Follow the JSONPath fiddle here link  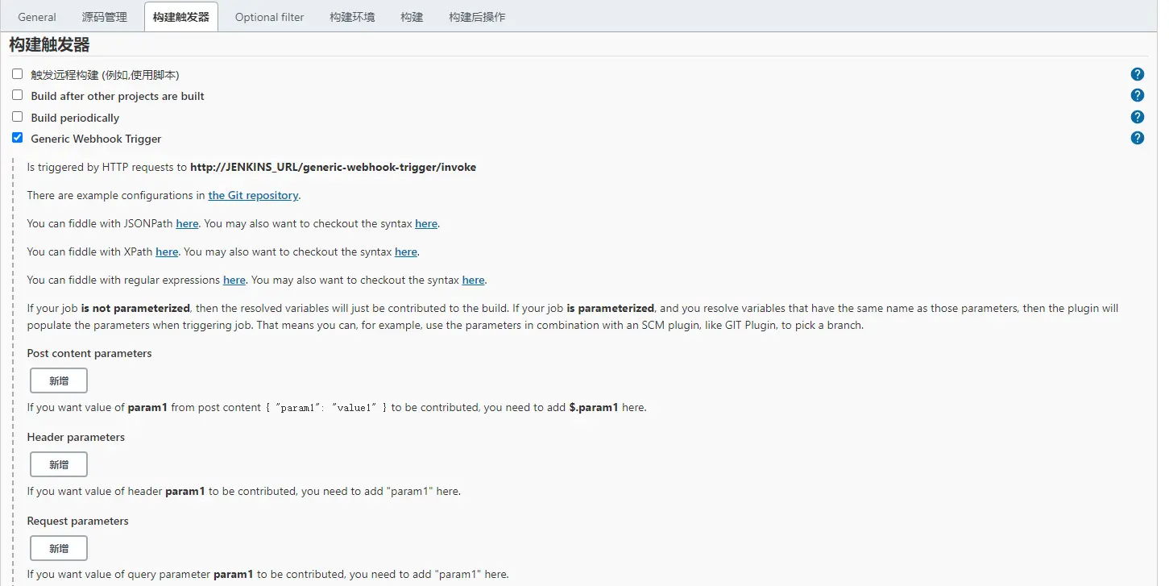187,224
